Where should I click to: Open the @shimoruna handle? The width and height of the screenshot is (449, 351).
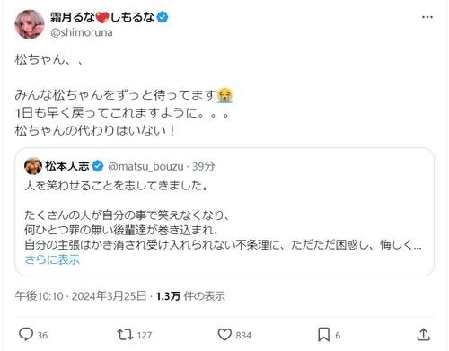click(x=82, y=32)
